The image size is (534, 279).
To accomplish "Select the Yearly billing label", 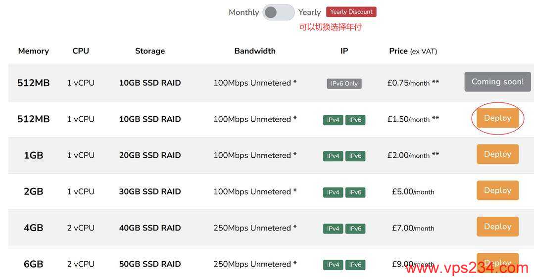I will click(309, 12).
